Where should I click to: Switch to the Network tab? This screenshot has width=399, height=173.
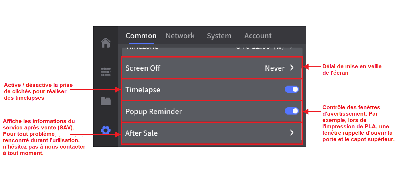(x=180, y=36)
